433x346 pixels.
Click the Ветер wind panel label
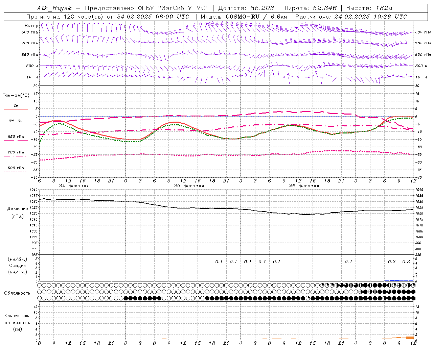(x=31, y=26)
